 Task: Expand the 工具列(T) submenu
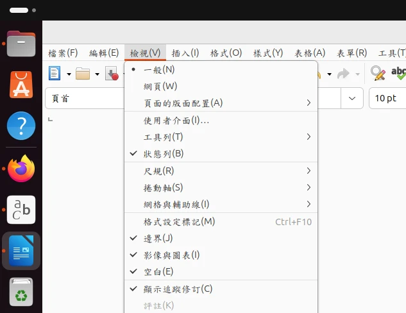point(221,137)
